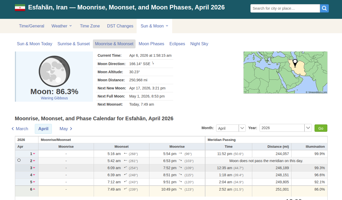The image size is (342, 200).
Task: Click the full moon symbol beside April 2
Action: [19, 160]
